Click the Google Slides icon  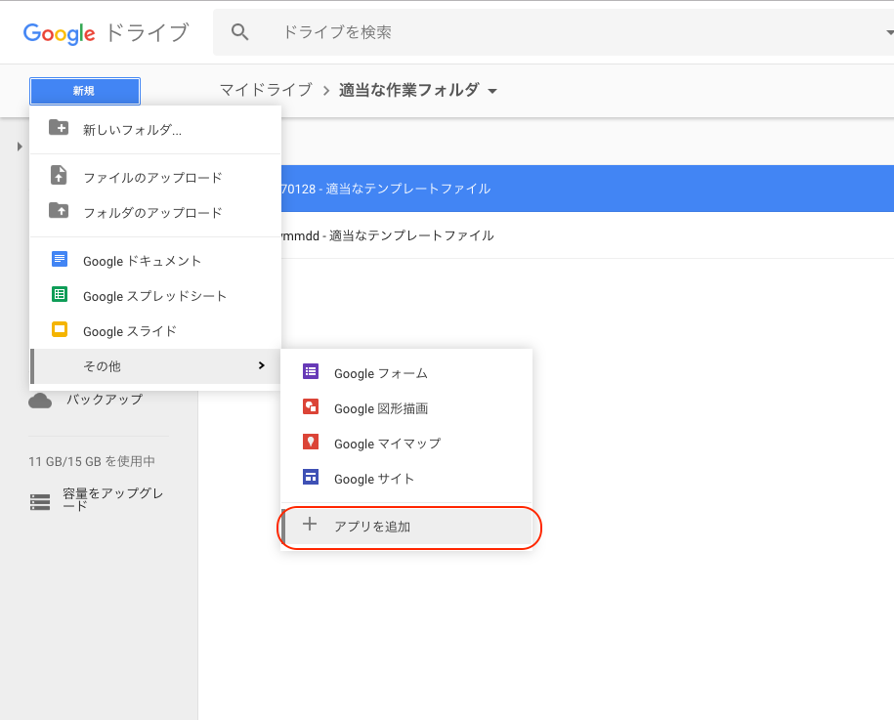click(x=60, y=329)
